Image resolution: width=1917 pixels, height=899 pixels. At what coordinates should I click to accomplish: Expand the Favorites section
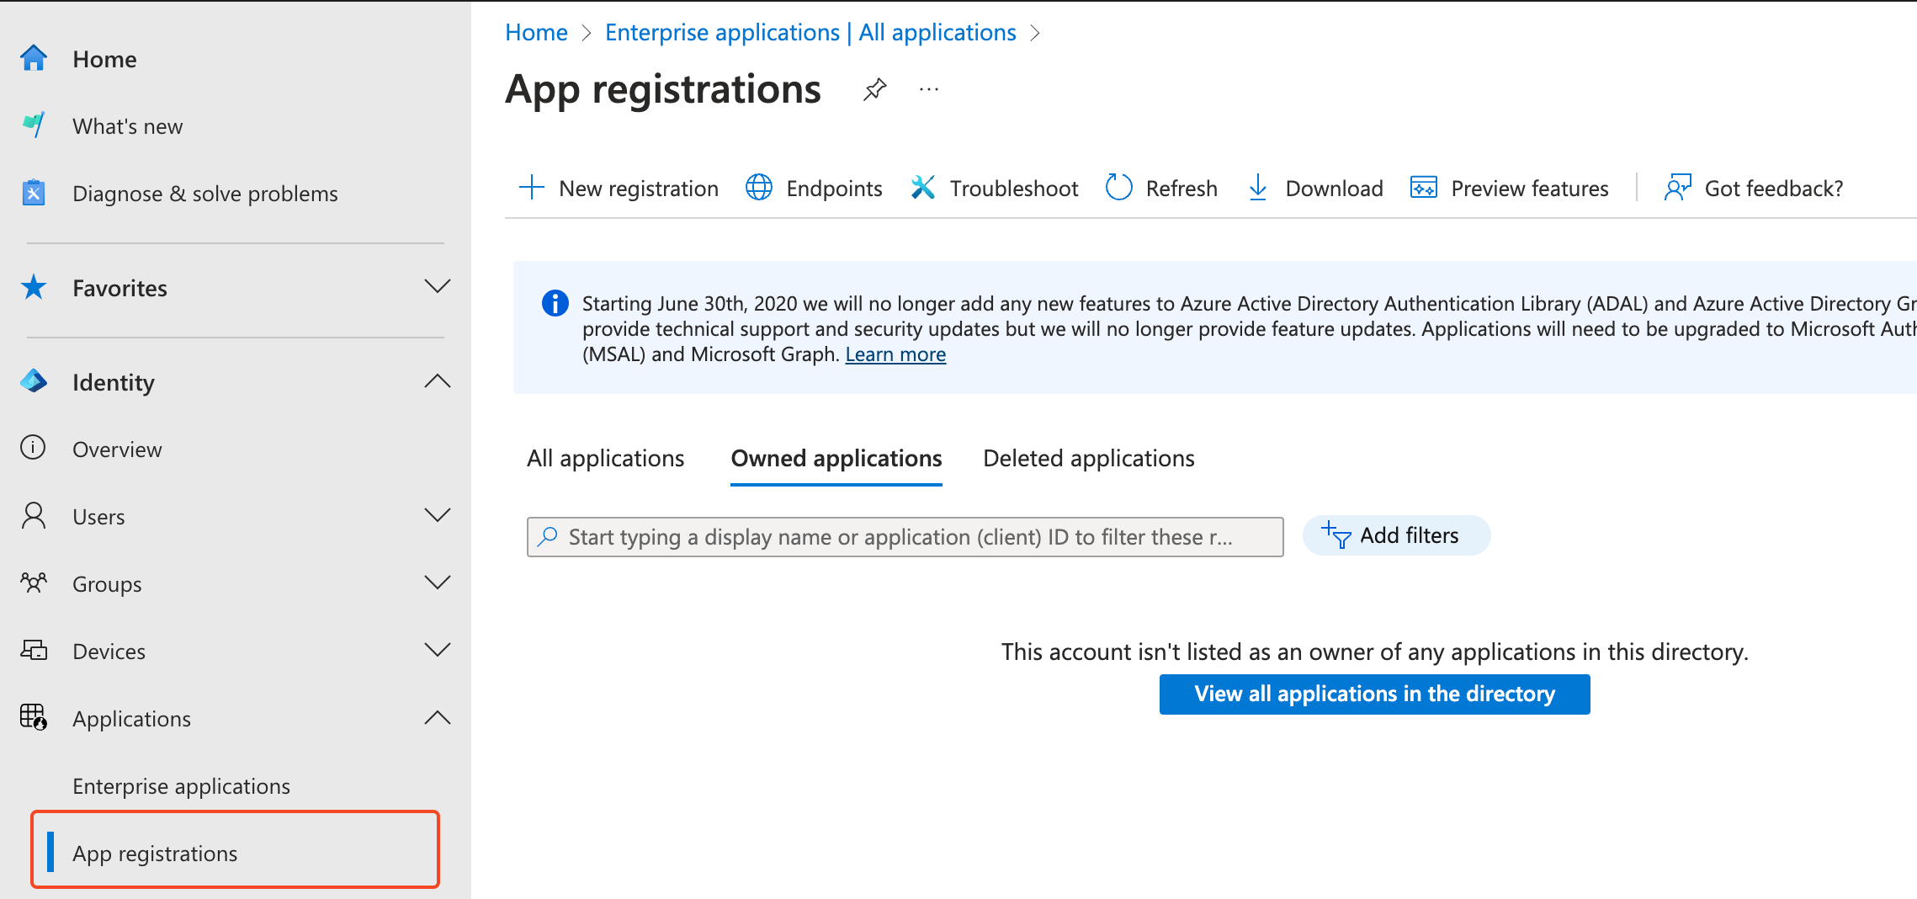[x=437, y=287]
